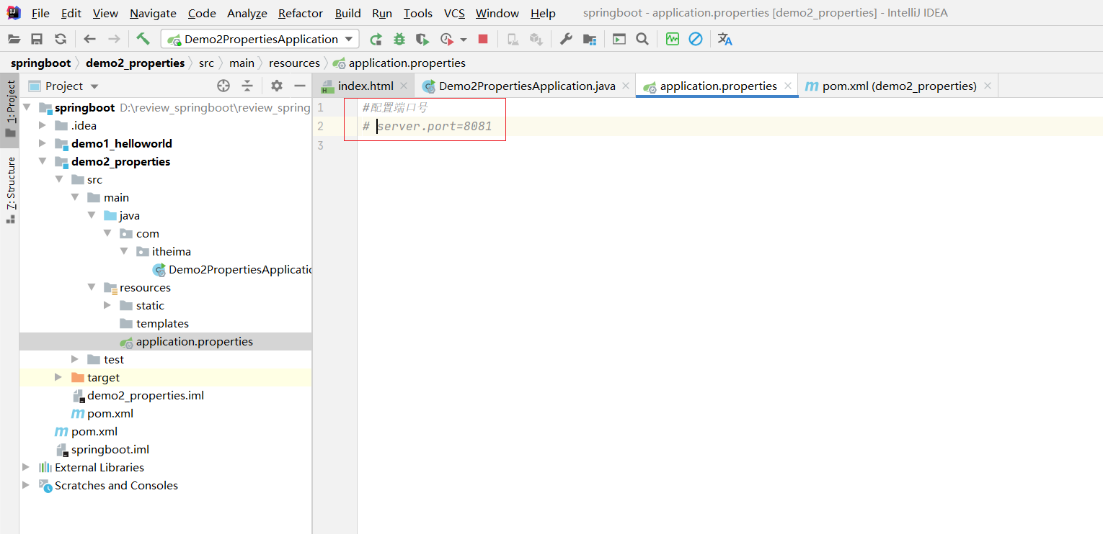Screen dimensions: 1103x534
Task: Click the Translate icon in the toolbar
Action: (725, 39)
